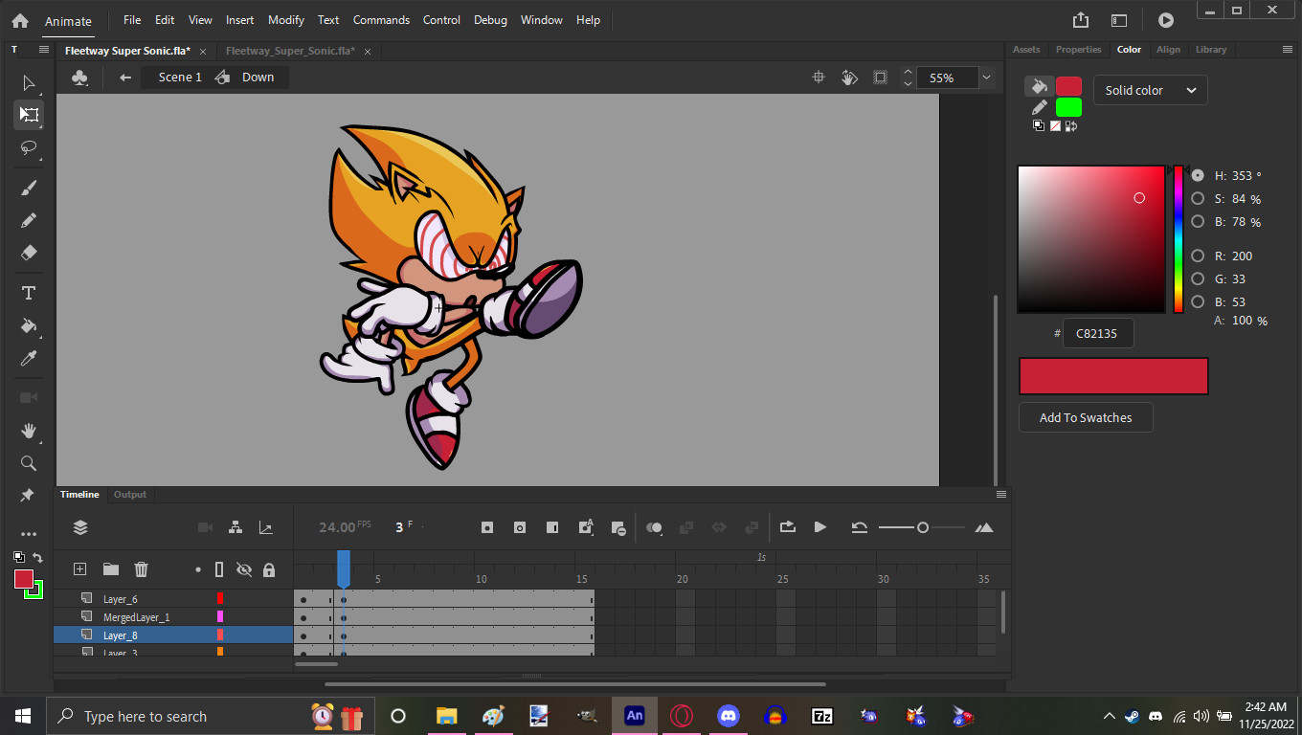The image size is (1302, 735).
Task: Toggle Clip content outside stage
Action: 881,78
